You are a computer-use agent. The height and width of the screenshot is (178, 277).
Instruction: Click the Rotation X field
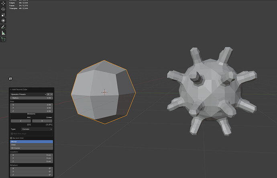(31, 168)
